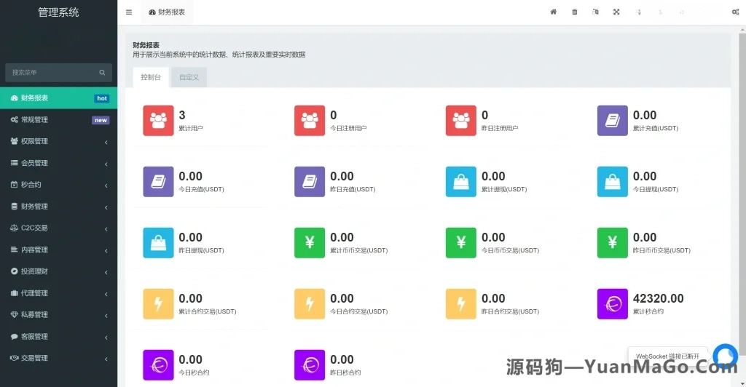Click the 昨日秒合约 violet globe icon

[310, 365]
